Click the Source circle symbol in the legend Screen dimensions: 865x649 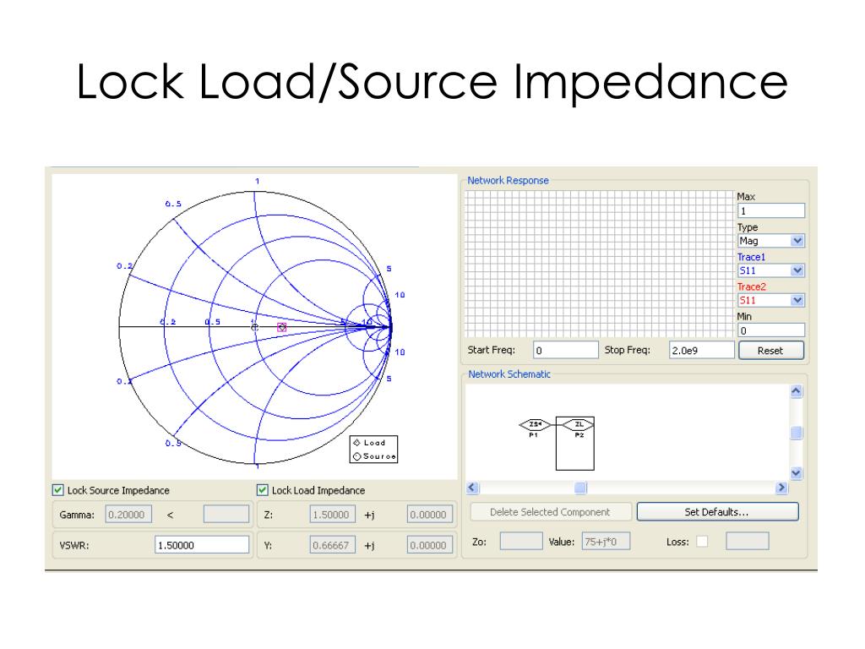(357, 456)
